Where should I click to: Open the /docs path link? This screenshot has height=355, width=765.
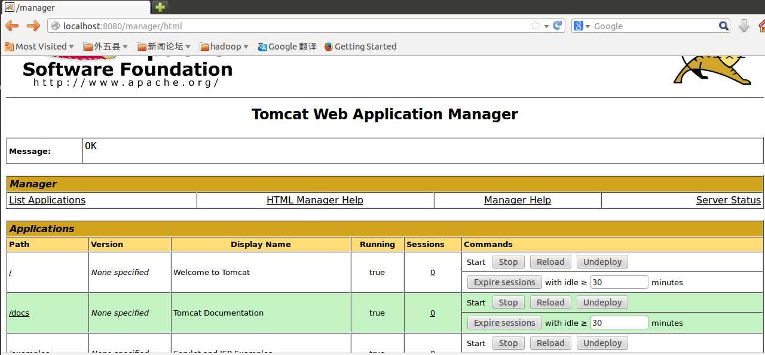(19, 313)
